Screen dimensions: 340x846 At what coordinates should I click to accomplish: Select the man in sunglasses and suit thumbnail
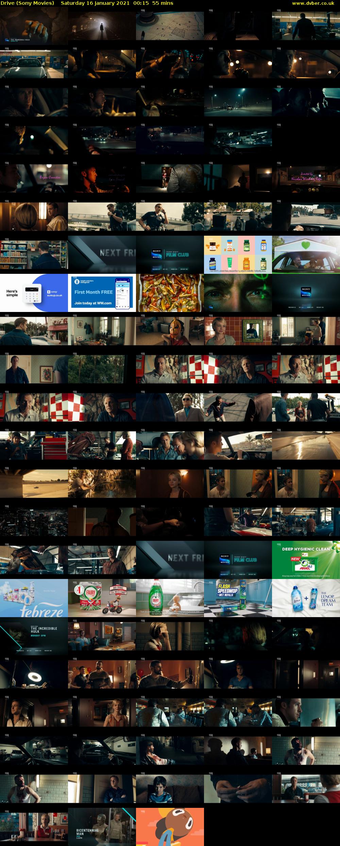[x=170, y=407]
